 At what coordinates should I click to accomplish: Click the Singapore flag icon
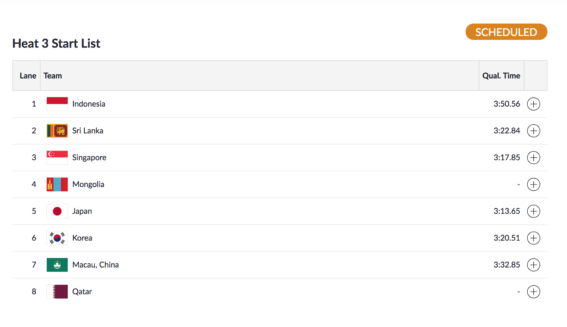pyautogui.click(x=57, y=158)
